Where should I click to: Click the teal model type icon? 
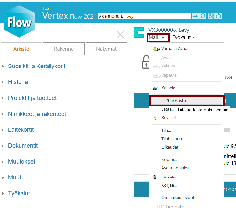coord(139,32)
